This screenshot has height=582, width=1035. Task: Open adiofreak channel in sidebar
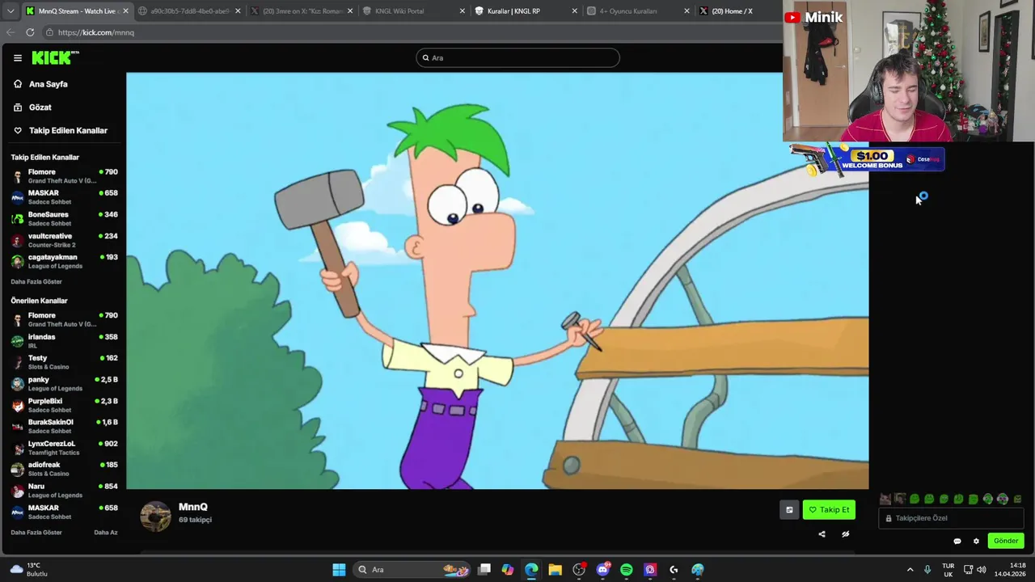pyautogui.click(x=65, y=469)
